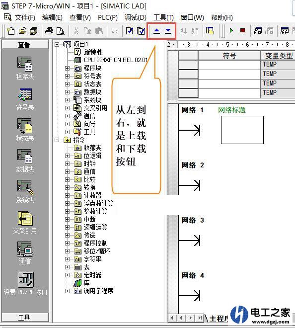
Task: Click the Upload up-arrow icon
Action: pyautogui.click(x=156, y=31)
